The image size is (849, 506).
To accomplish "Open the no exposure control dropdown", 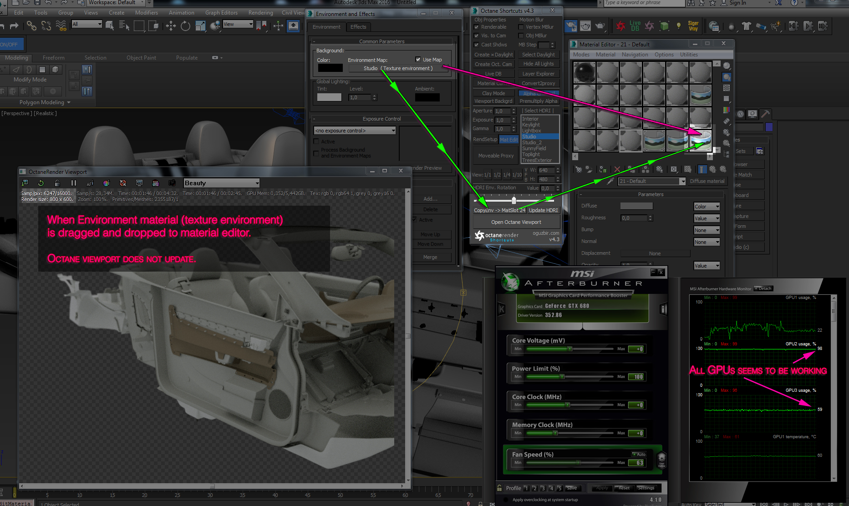I will (355, 131).
